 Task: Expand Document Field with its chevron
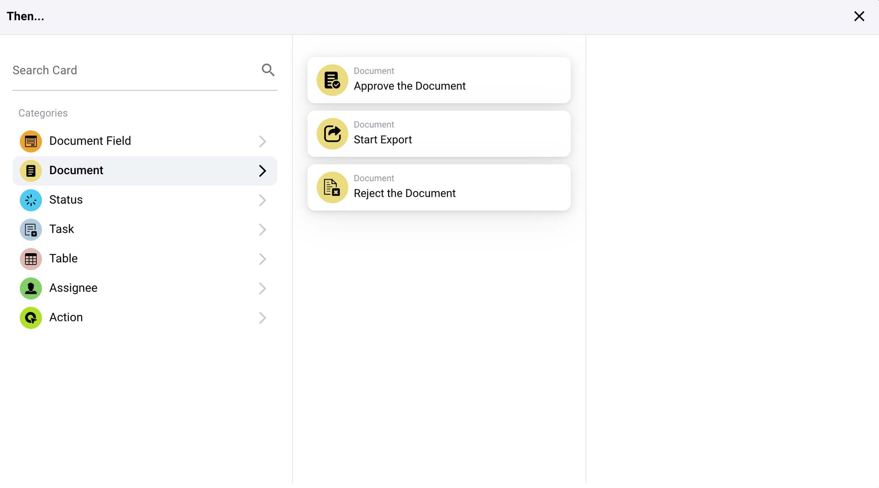point(262,141)
